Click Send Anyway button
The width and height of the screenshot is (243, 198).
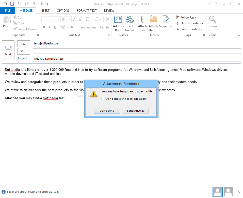tap(136, 111)
